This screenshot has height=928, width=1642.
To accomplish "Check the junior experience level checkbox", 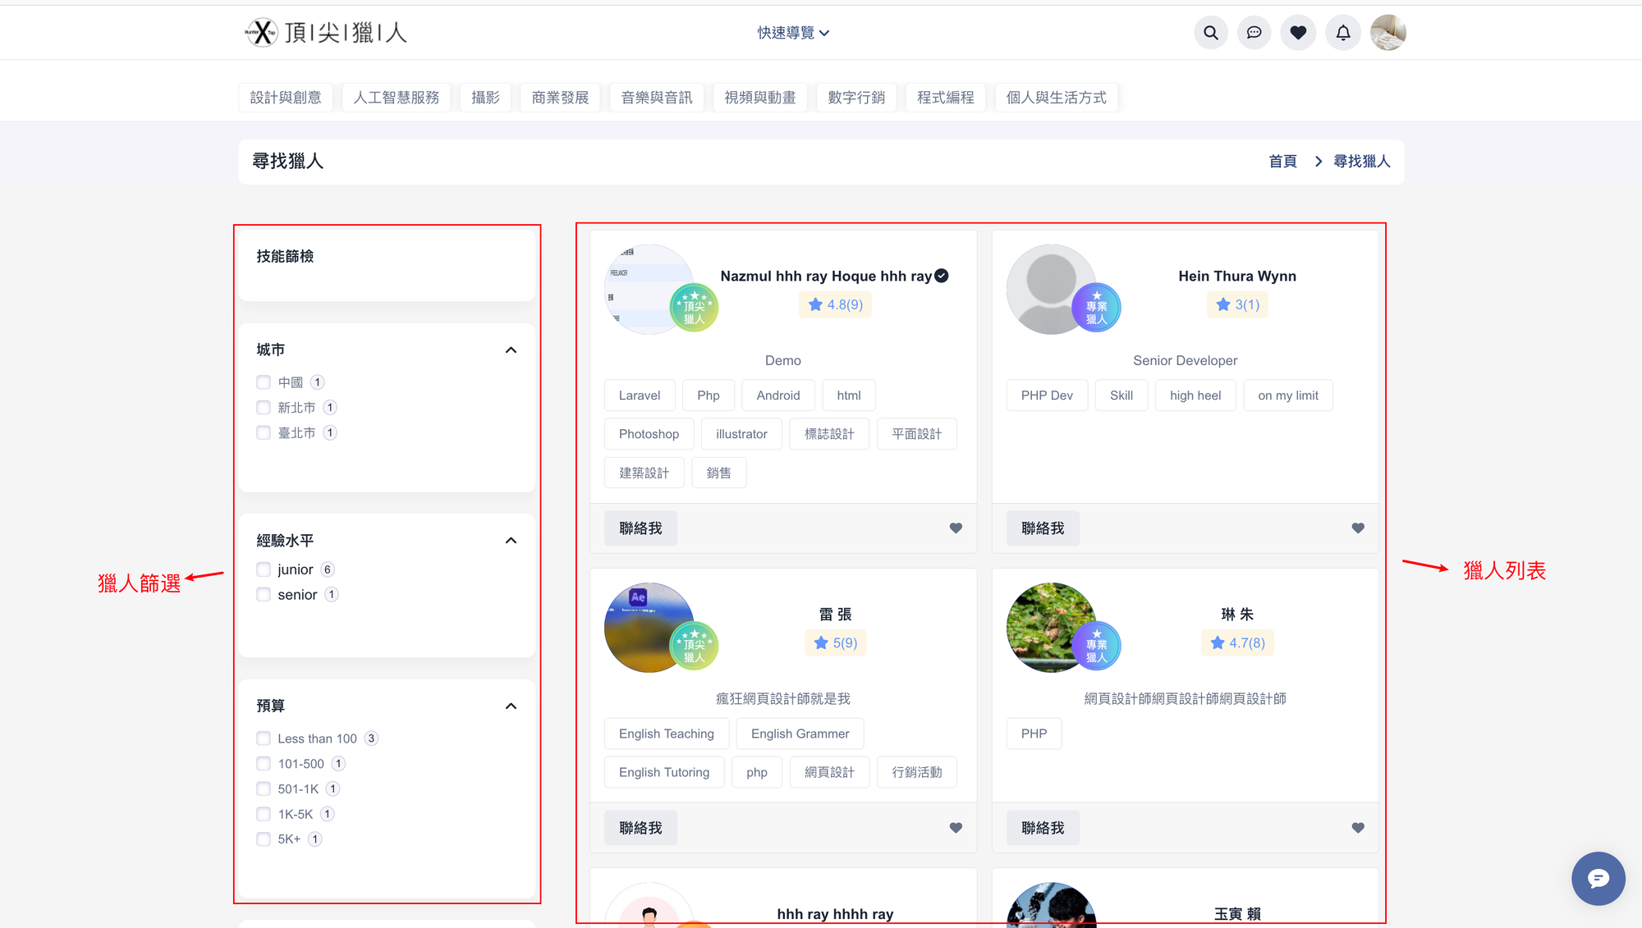I will click(x=264, y=569).
